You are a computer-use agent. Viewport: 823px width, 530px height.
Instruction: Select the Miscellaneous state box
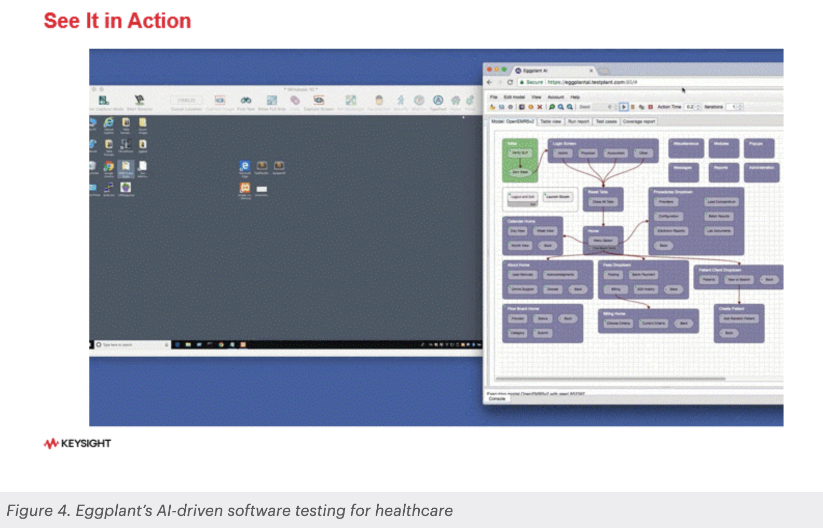(686, 148)
